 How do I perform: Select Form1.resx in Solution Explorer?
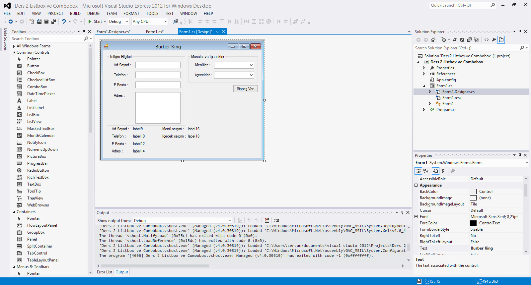[452, 98]
